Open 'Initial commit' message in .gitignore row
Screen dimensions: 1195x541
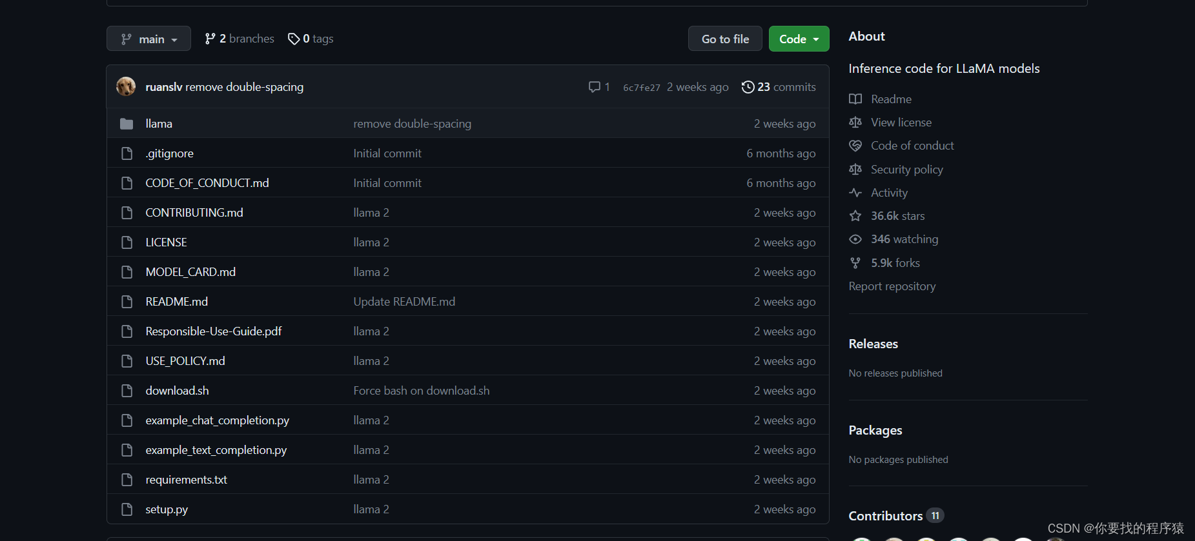(387, 153)
